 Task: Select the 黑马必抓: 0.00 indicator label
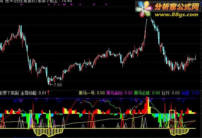pos(147,93)
